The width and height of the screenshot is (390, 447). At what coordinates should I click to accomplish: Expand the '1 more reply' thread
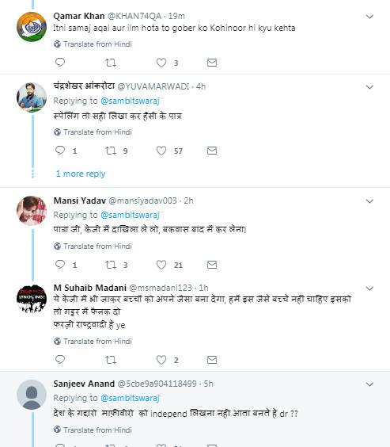(x=81, y=174)
